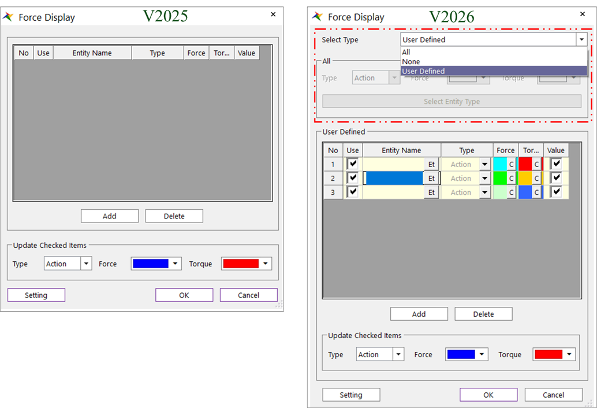
Task: Click Select Entity Type button
Action: [x=452, y=101]
